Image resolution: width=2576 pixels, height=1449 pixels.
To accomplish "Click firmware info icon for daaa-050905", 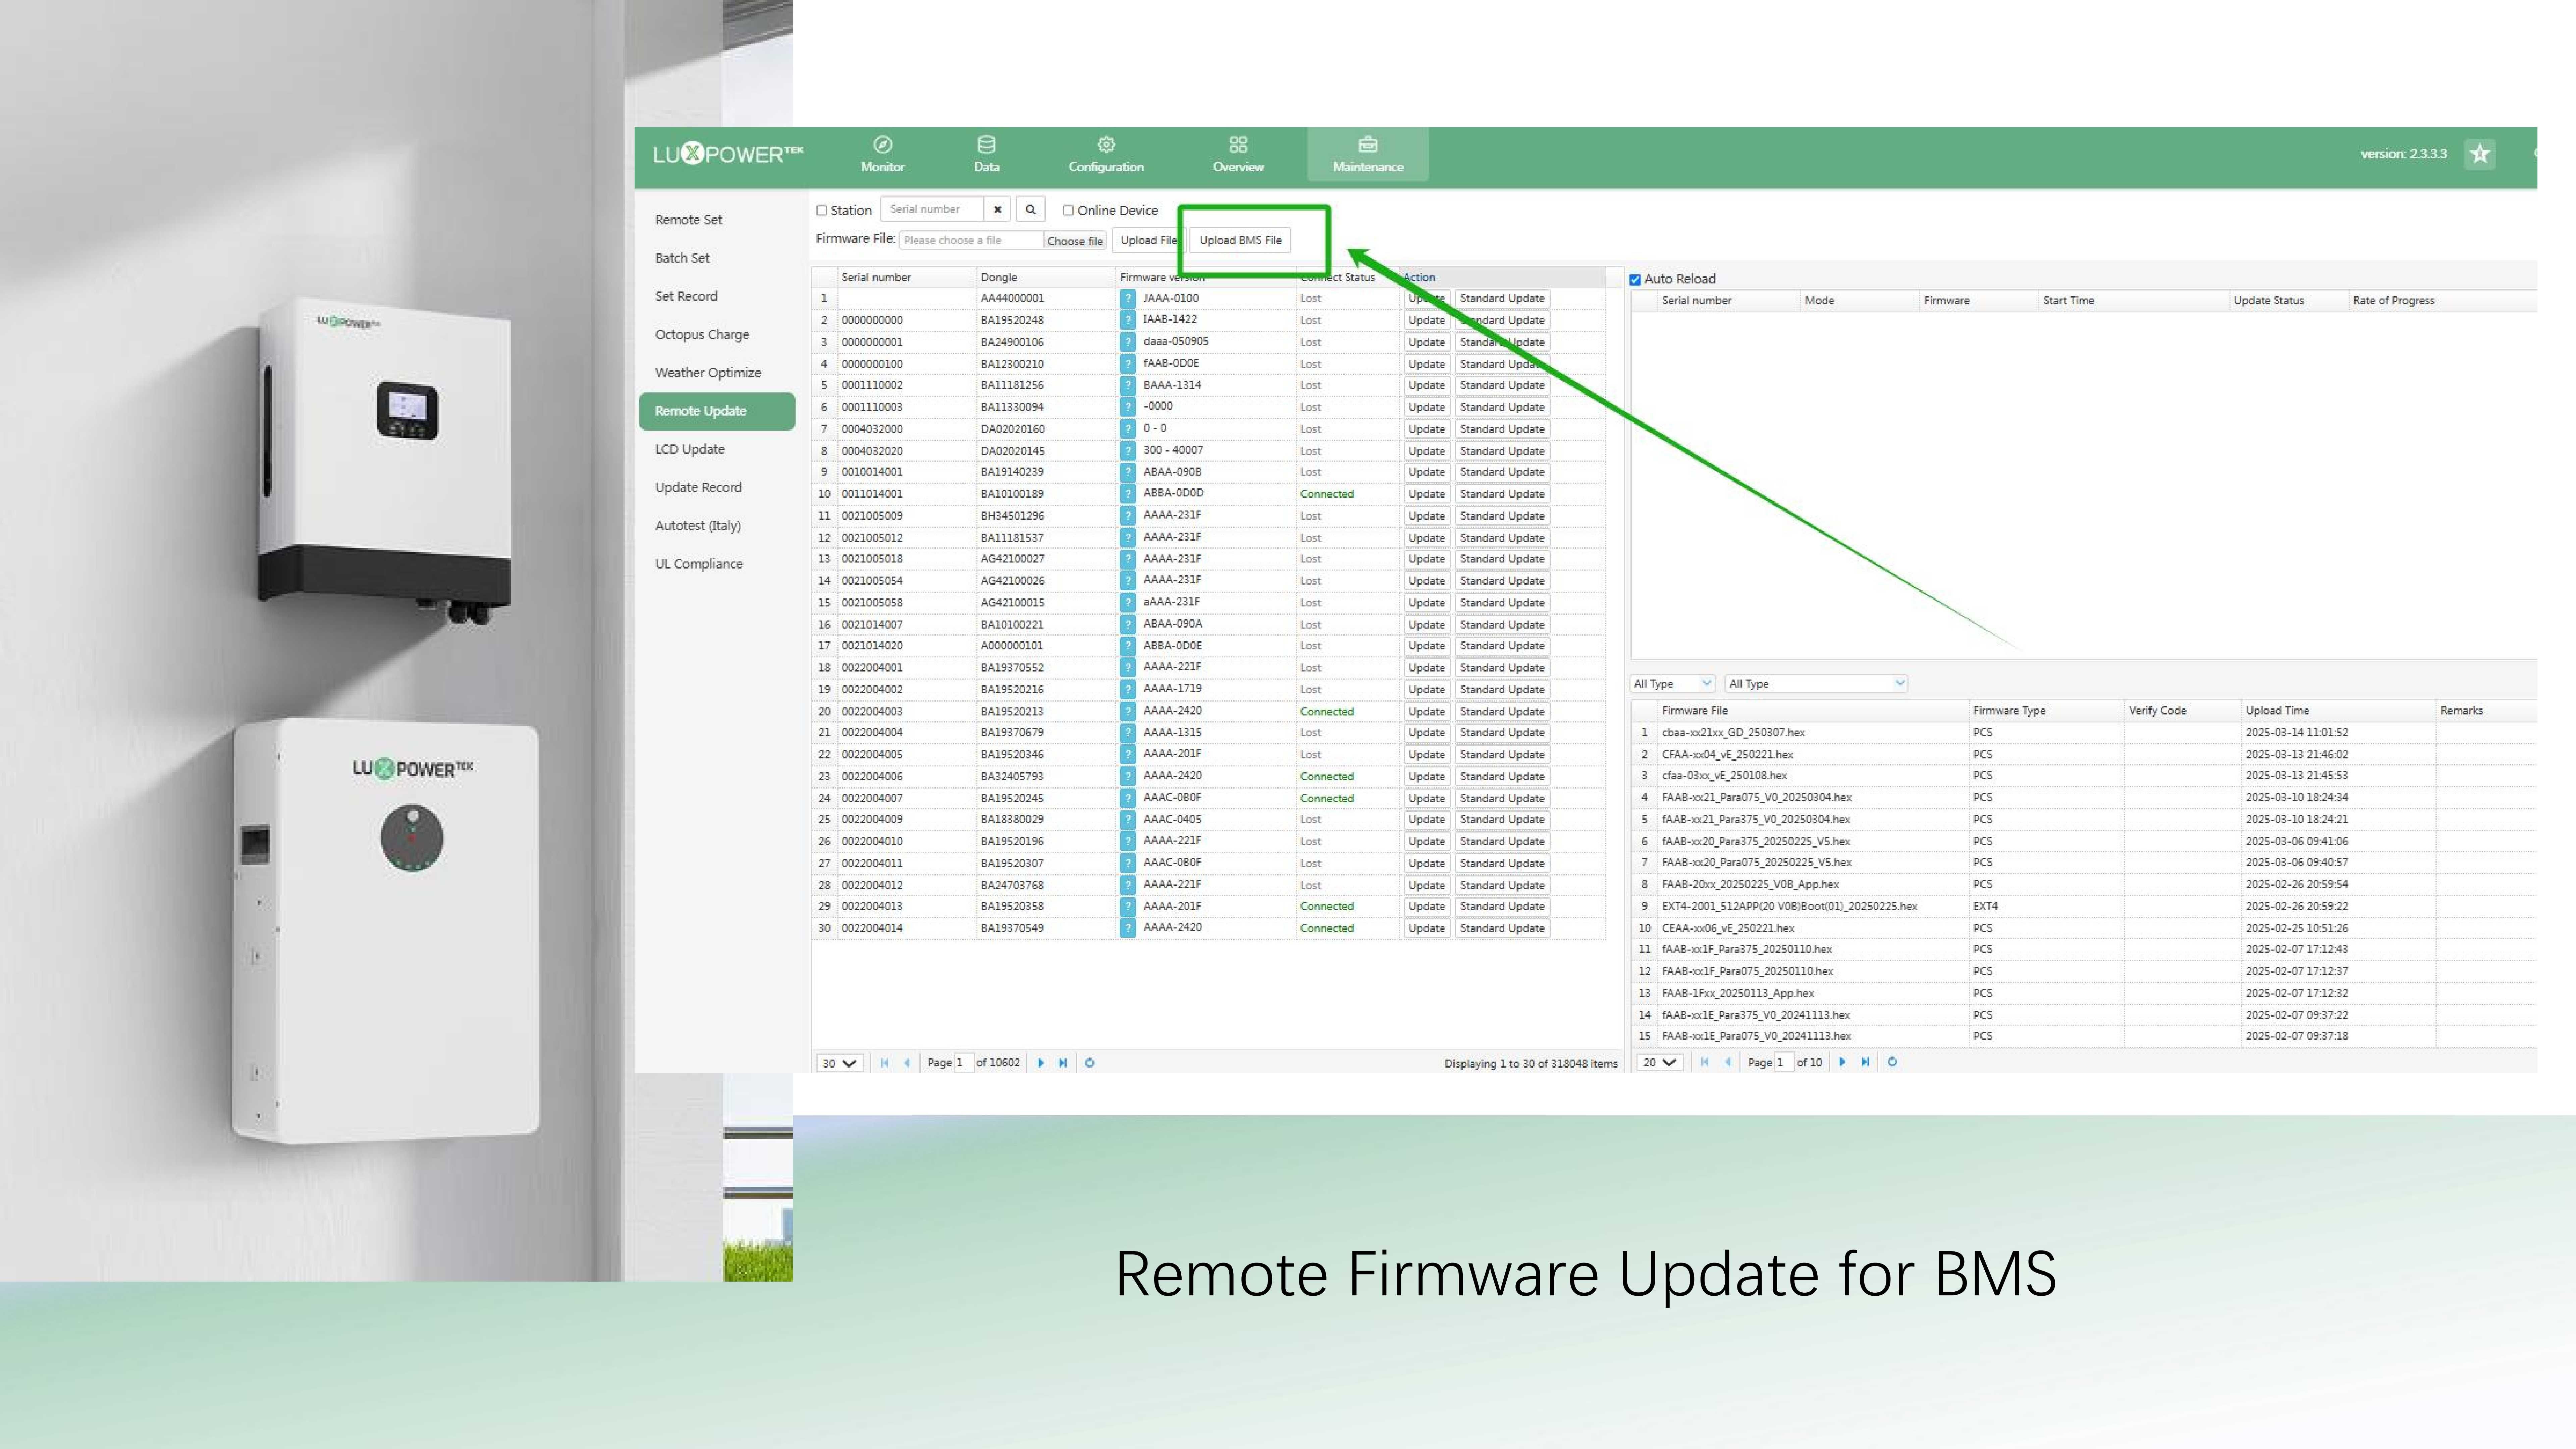I will [1128, 342].
